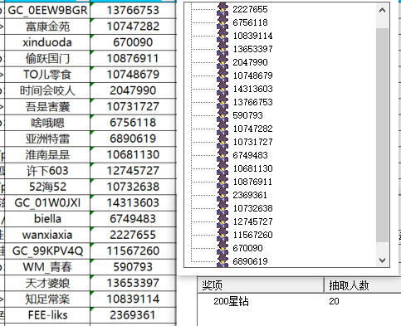The height and width of the screenshot is (326, 401).
Task: Click the user icon beside 2047990 in list
Action: 223,62
